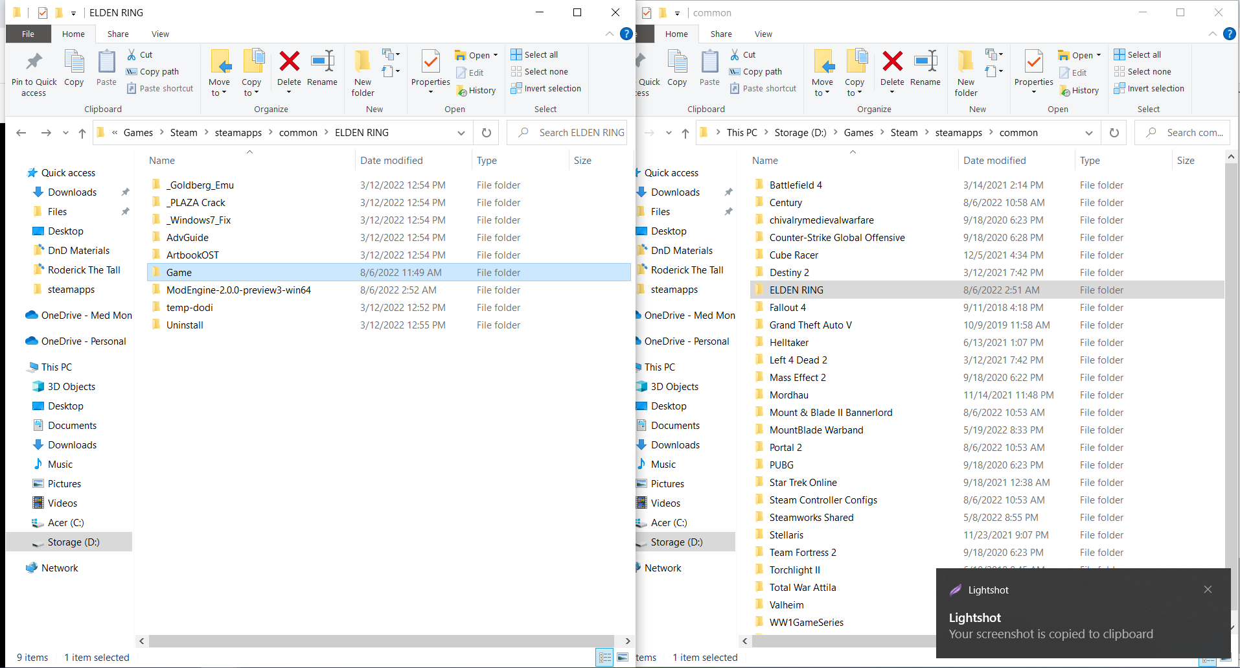Create New folder in ELDEN RING window

[363, 73]
